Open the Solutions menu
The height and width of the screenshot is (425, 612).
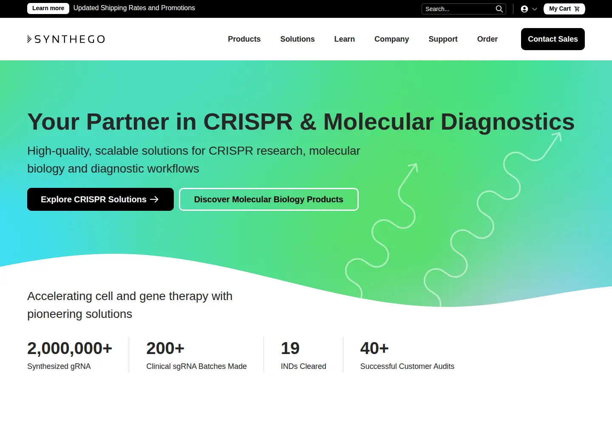coord(297,39)
